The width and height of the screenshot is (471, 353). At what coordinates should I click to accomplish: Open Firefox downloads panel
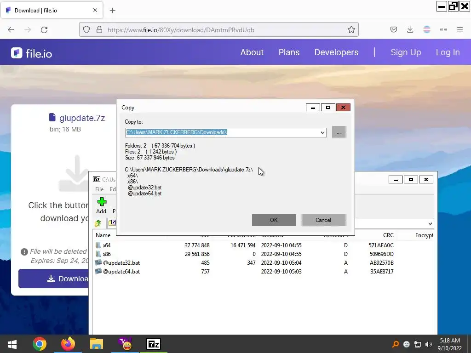[x=410, y=29]
